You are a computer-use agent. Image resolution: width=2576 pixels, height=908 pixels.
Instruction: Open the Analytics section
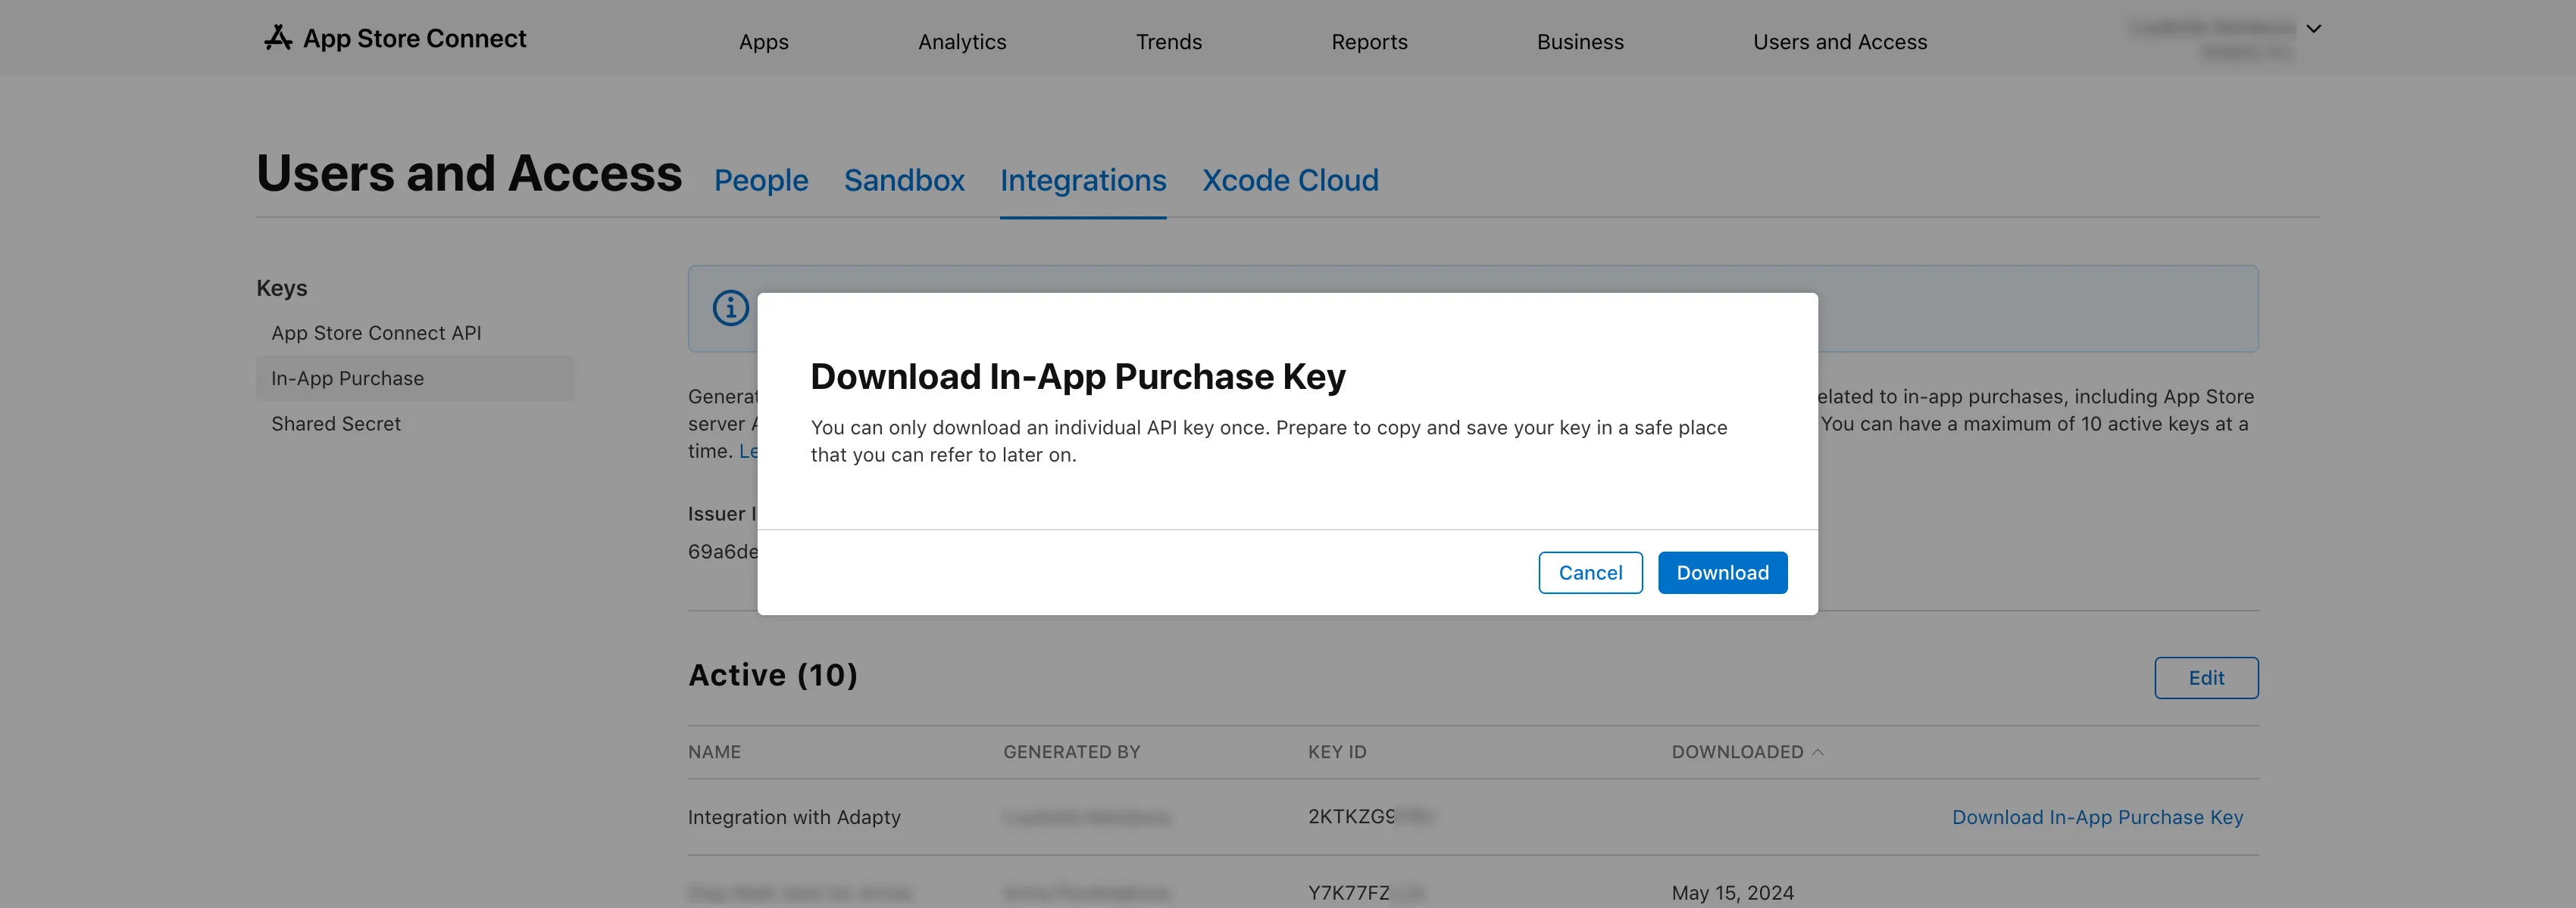tap(961, 42)
